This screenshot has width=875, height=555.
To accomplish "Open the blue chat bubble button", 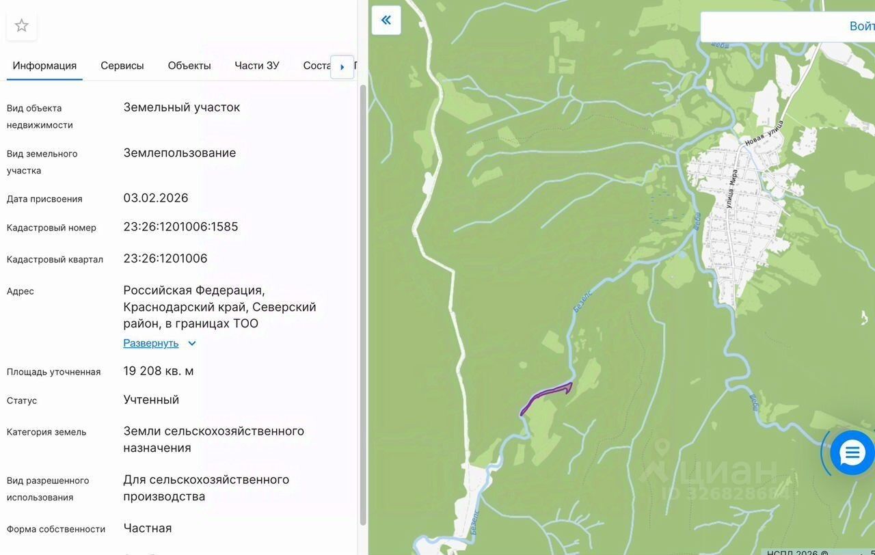I will click(x=852, y=452).
